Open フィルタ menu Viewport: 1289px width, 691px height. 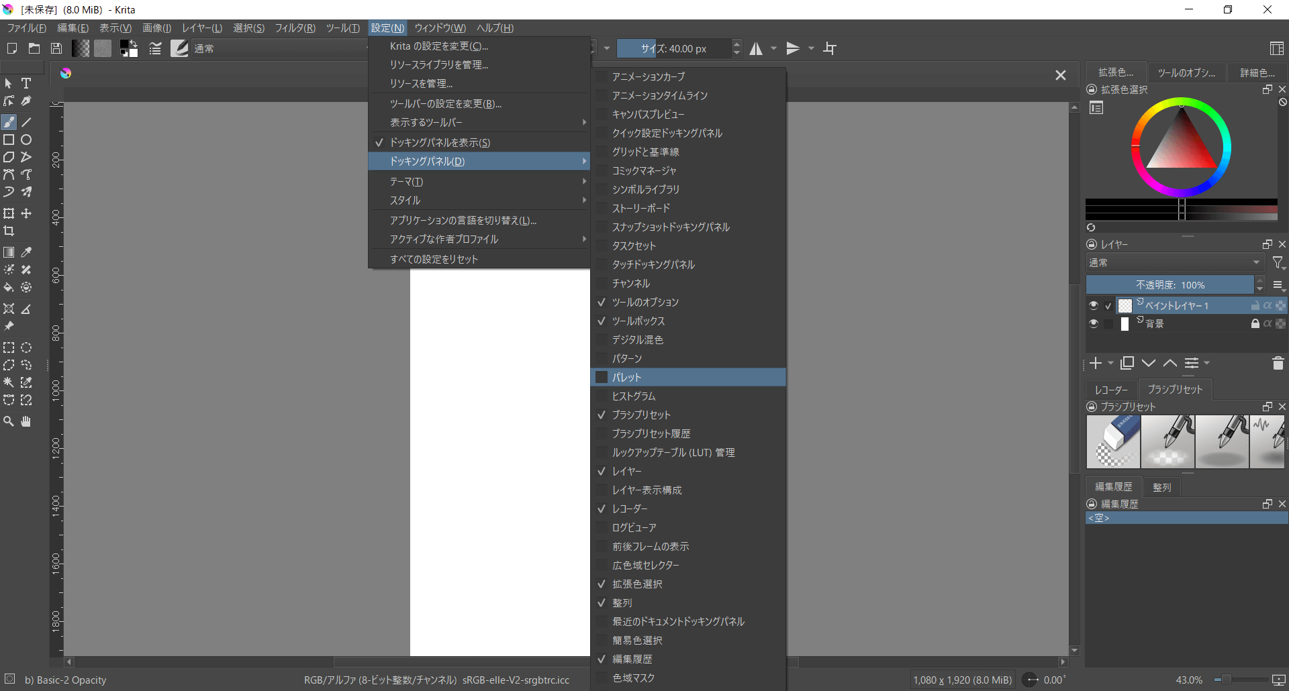coord(295,28)
